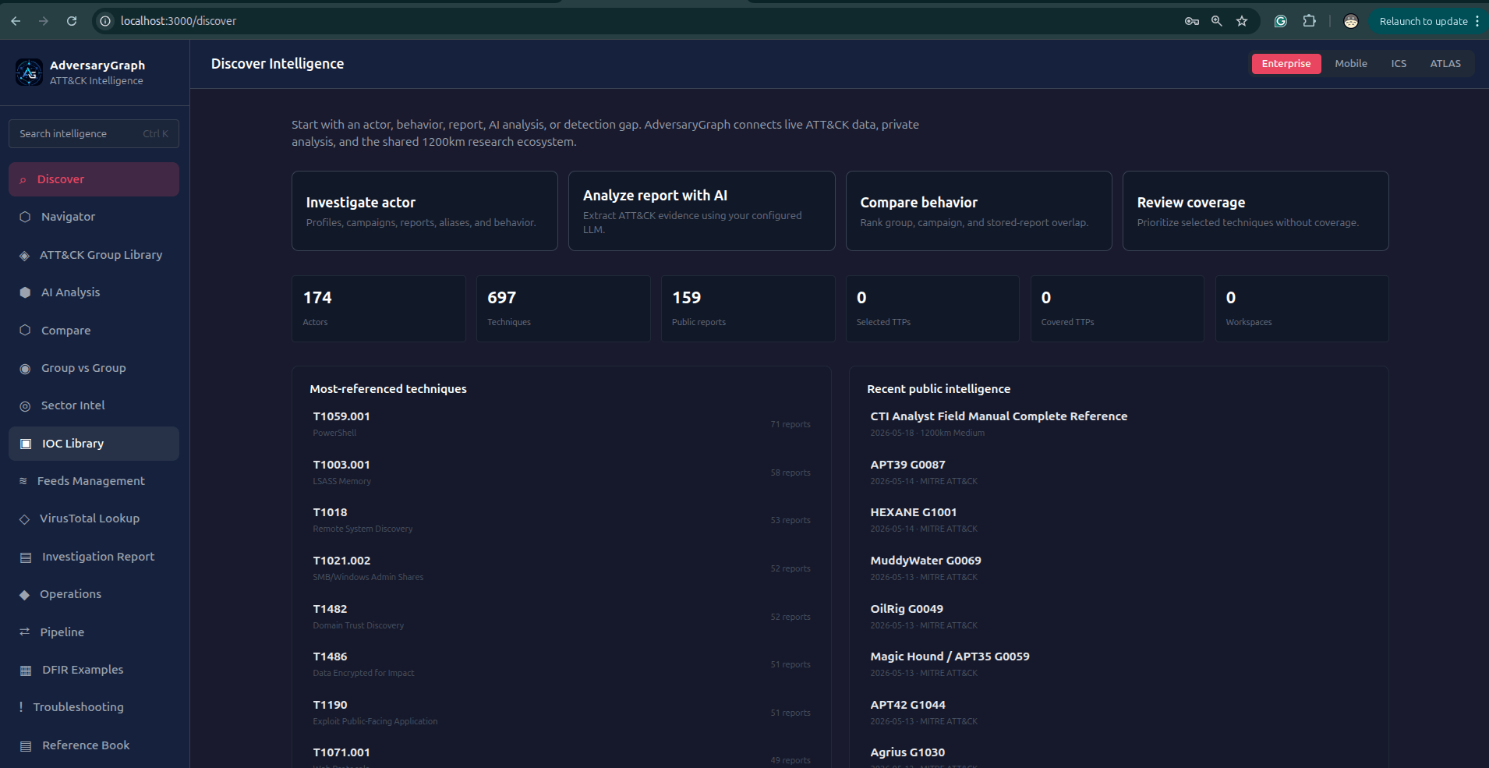Open technique T1486 Data Encrypted for Impact
Image resolution: width=1489 pixels, height=768 pixels.
tap(561, 664)
